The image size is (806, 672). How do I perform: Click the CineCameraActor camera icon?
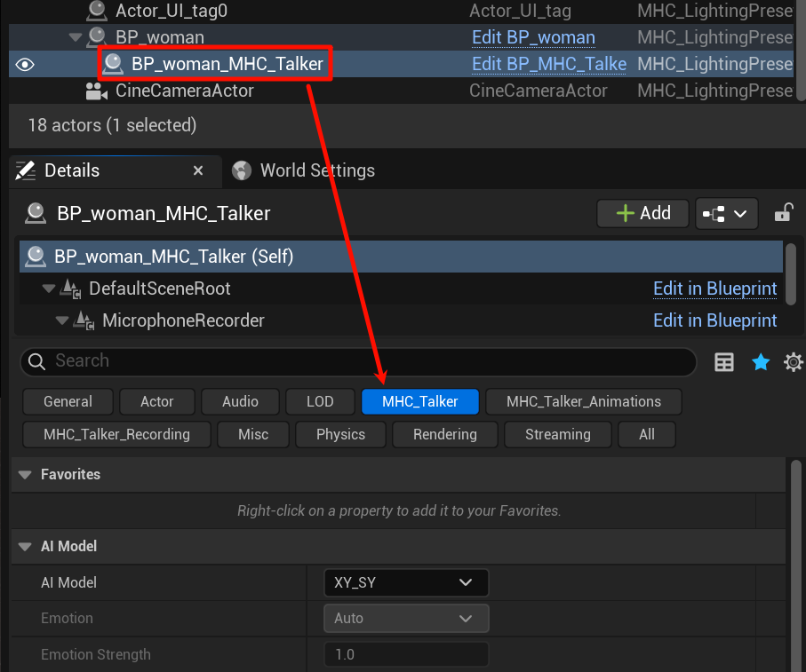click(95, 91)
